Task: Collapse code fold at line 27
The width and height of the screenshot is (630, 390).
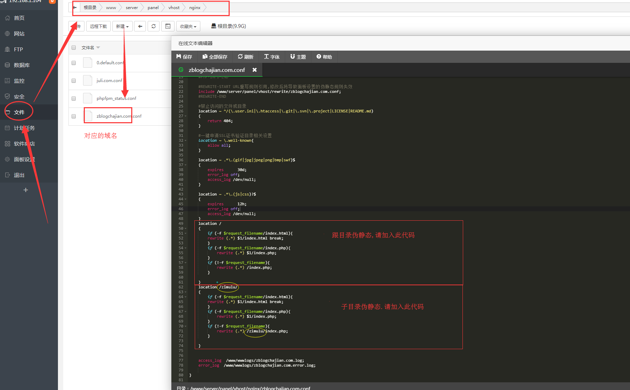Action: (186, 116)
